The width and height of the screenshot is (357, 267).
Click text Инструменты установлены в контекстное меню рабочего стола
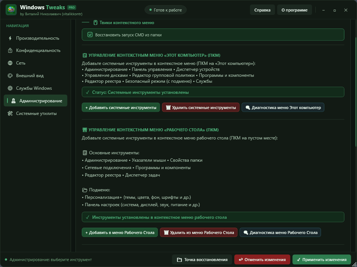tap(160, 217)
